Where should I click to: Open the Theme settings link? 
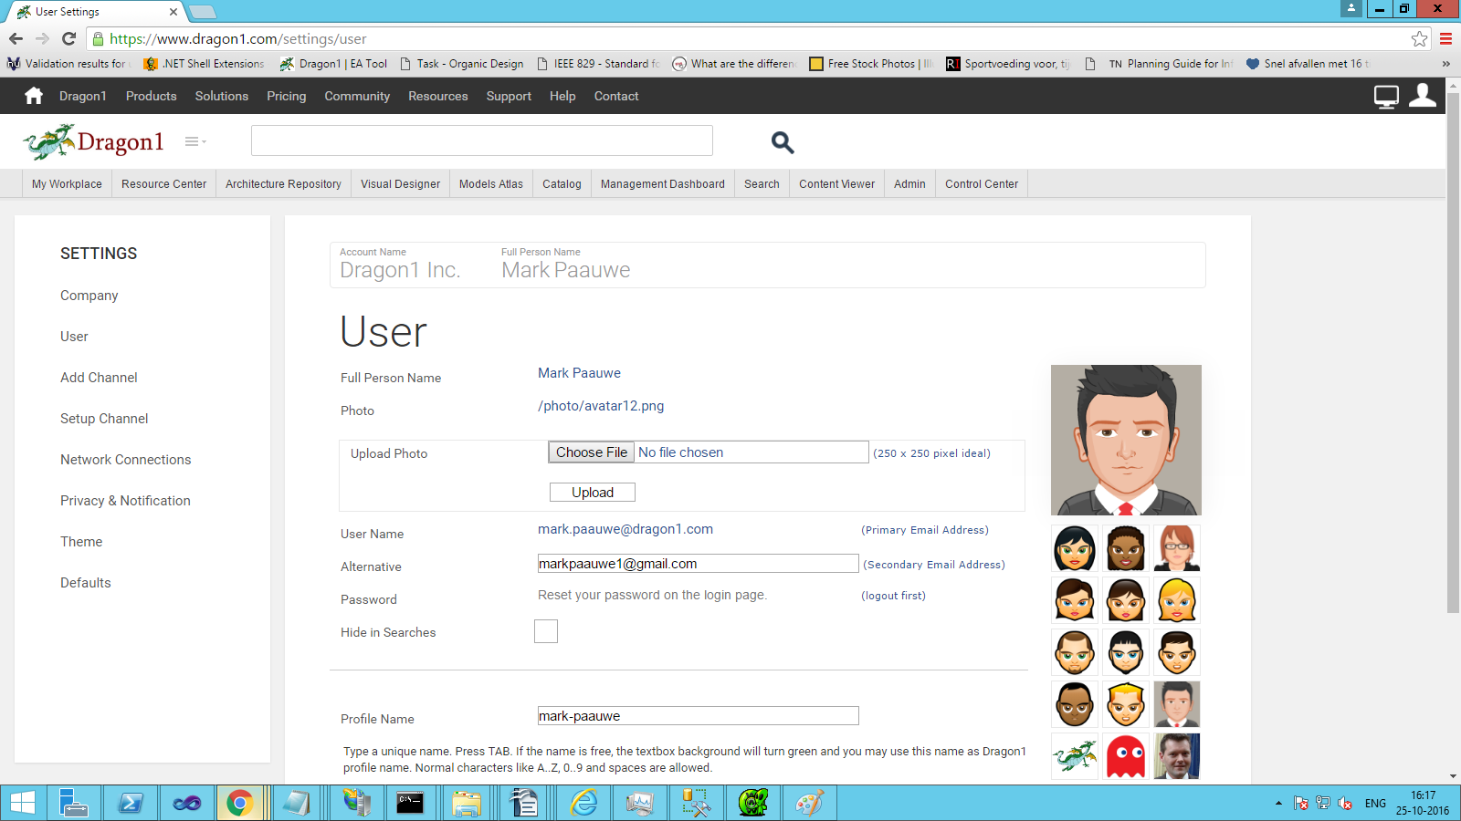tap(81, 542)
